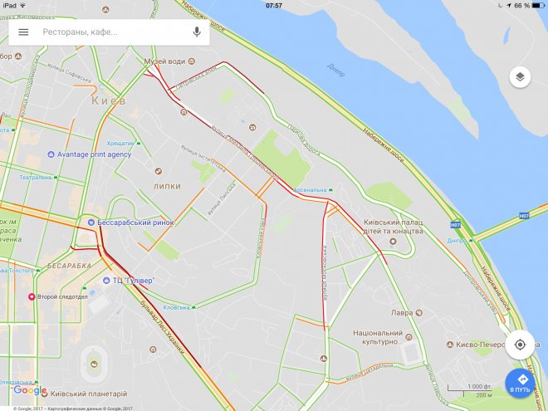The image size is (548, 411).
Task: Tap the Київський планетарій place label
Action: [89, 394]
